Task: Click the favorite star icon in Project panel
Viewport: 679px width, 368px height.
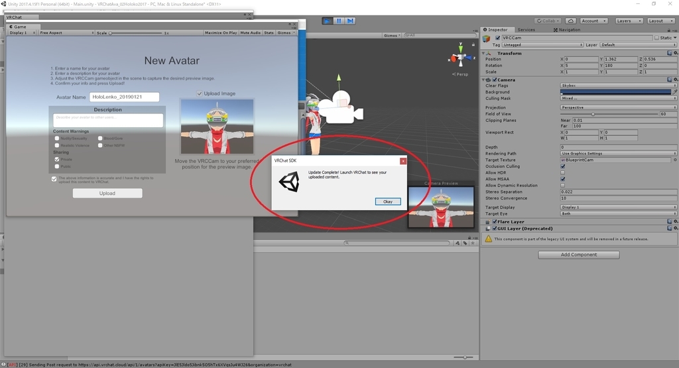Action: (472, 243)
